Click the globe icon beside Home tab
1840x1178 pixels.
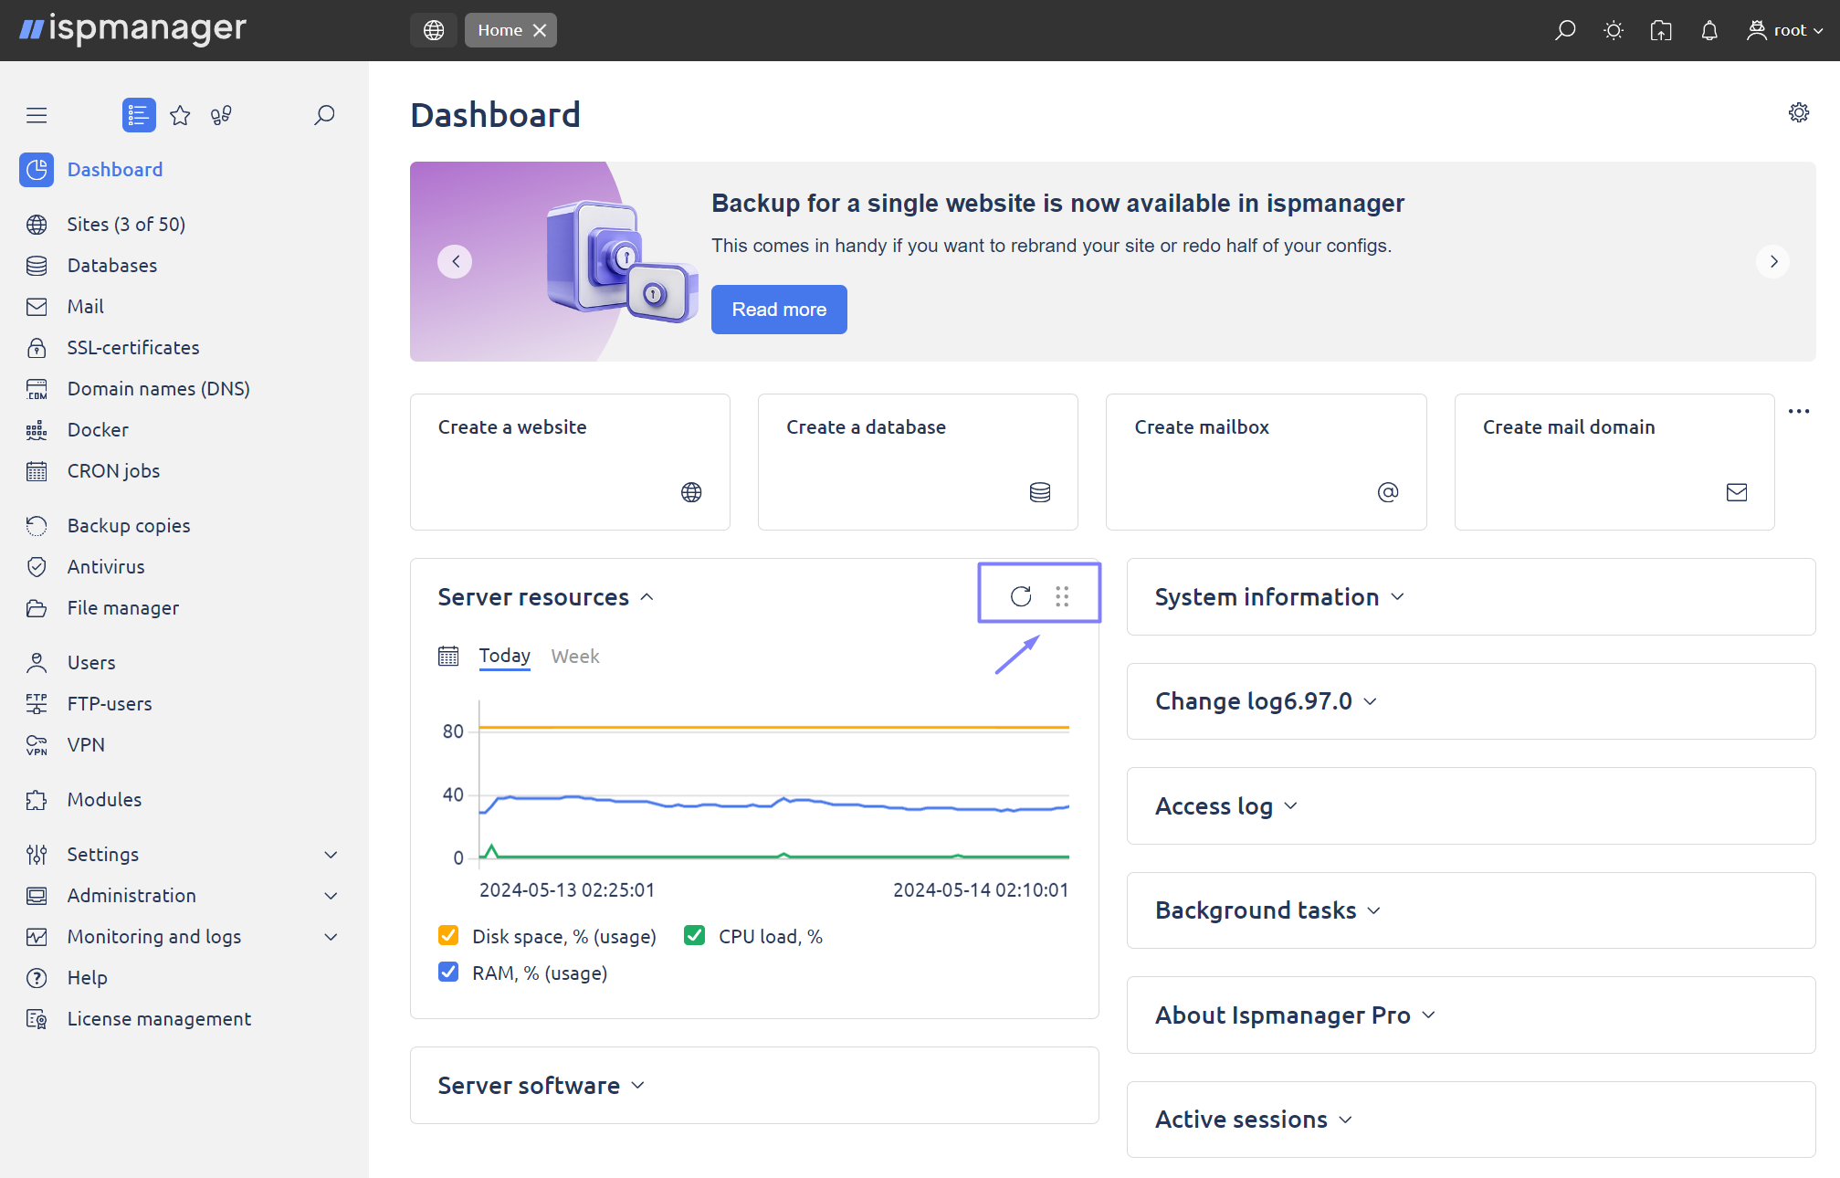(x=434, y=30)
